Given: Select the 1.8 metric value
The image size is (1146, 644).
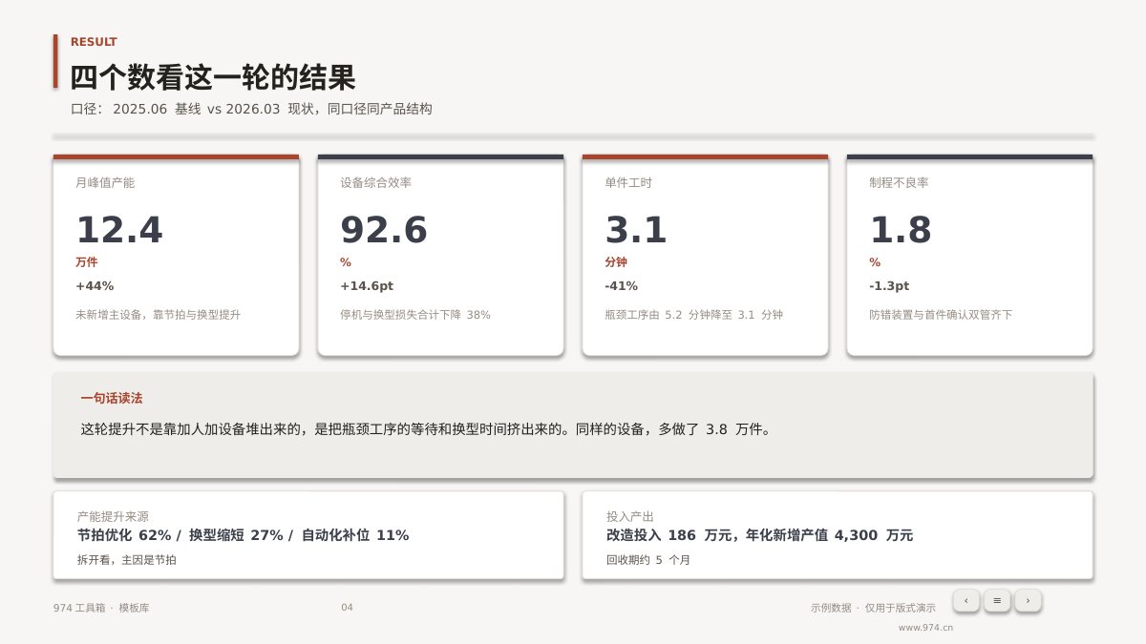Looking at the screenshot, I should (901, 230).
